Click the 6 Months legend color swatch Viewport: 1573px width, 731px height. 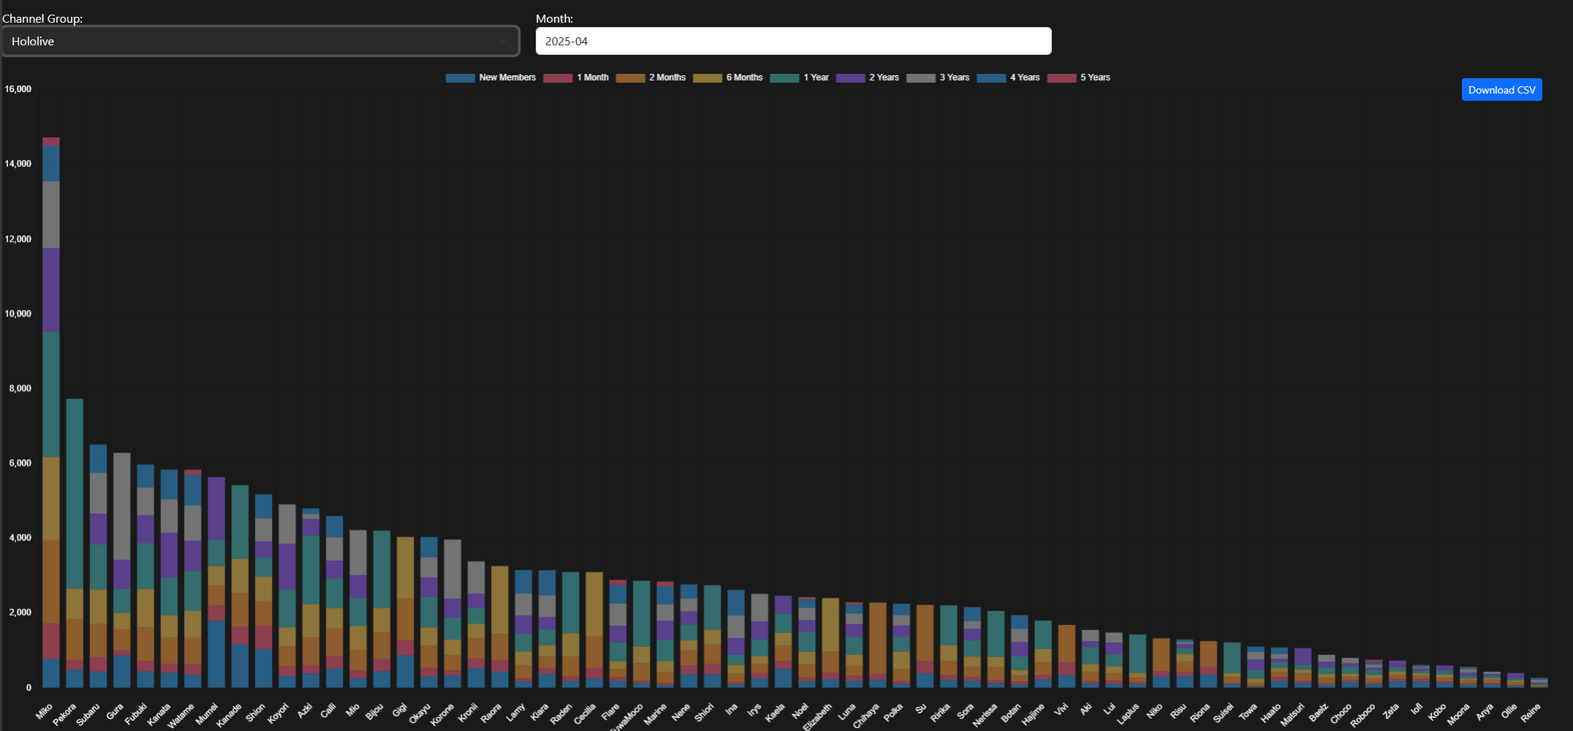[707, 78]
